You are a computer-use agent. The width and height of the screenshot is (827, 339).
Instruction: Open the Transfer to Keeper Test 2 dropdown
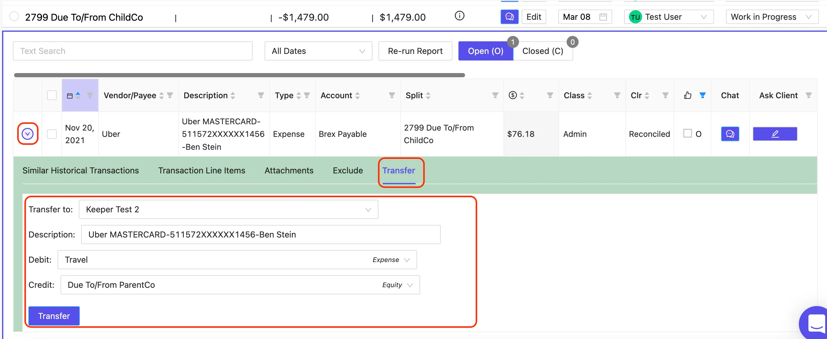[229, 209]
